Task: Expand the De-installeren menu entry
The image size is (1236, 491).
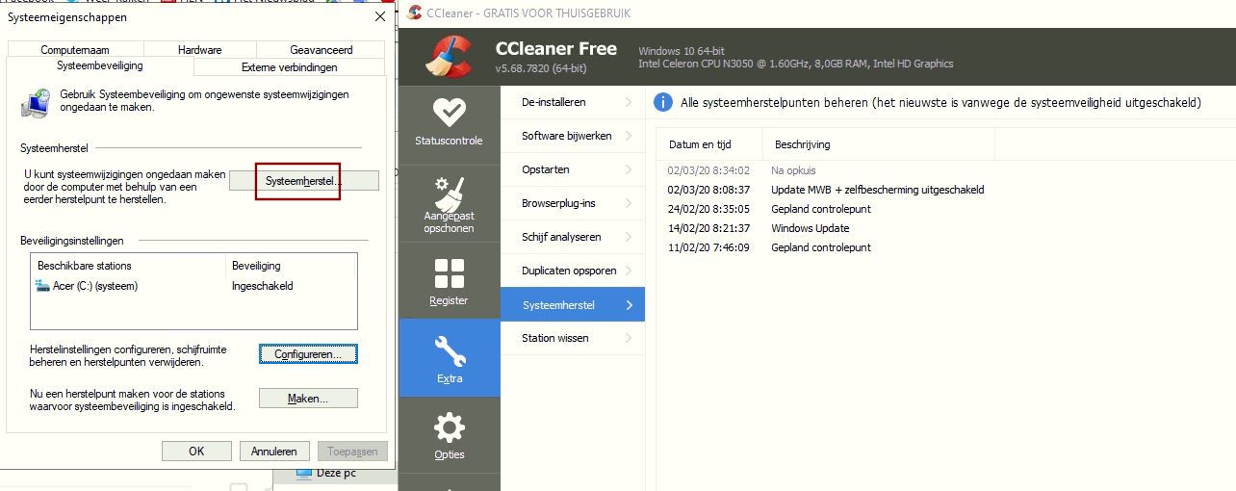Action: (x=573, y=102)
